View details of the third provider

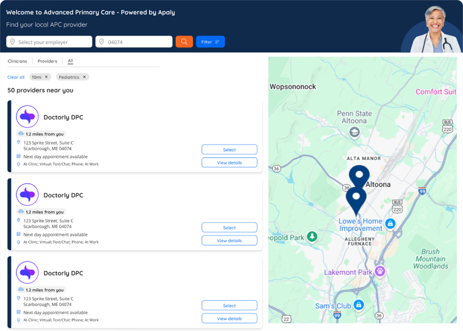pos(229,318)
